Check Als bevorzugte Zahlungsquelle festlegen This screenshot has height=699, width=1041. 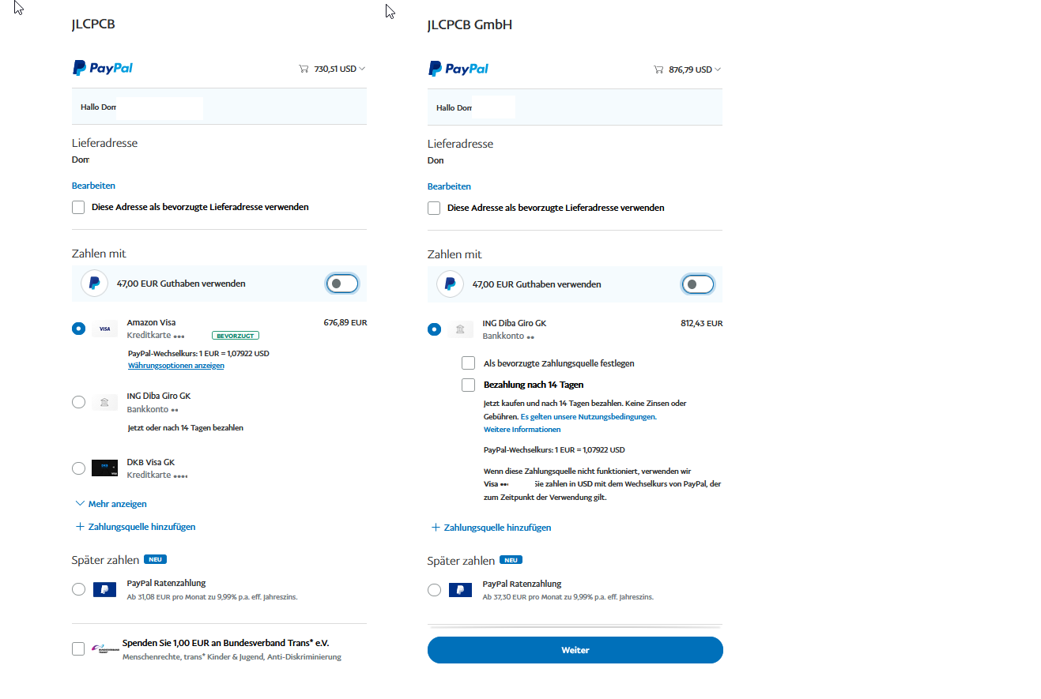[468, 363]
